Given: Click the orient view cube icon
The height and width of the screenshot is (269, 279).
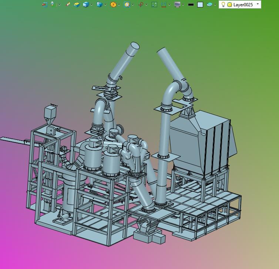Looking at the screenshot, I should tap(99, 4).
